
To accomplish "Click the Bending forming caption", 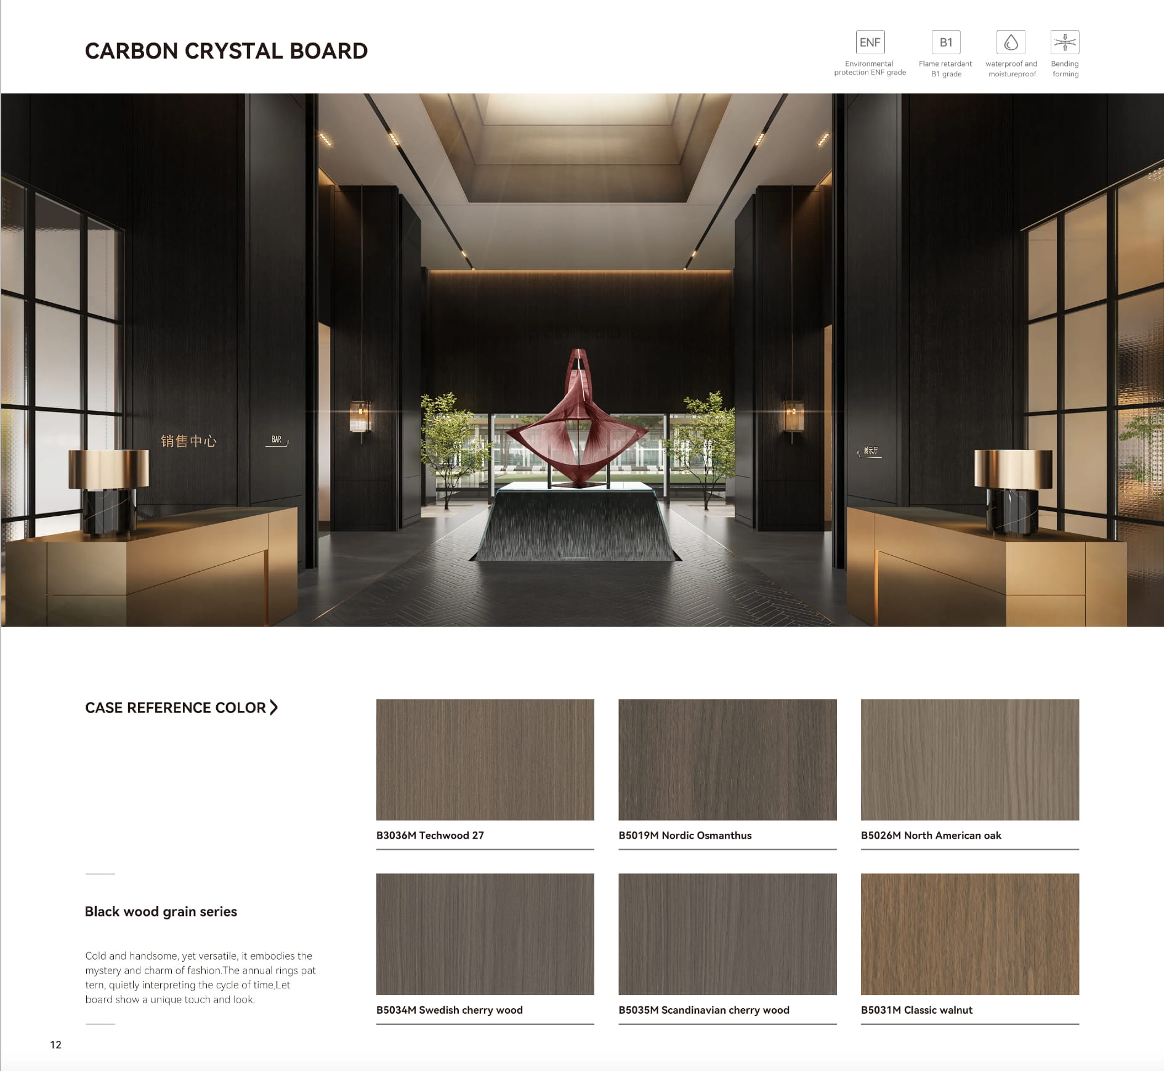I will 1065,69.
